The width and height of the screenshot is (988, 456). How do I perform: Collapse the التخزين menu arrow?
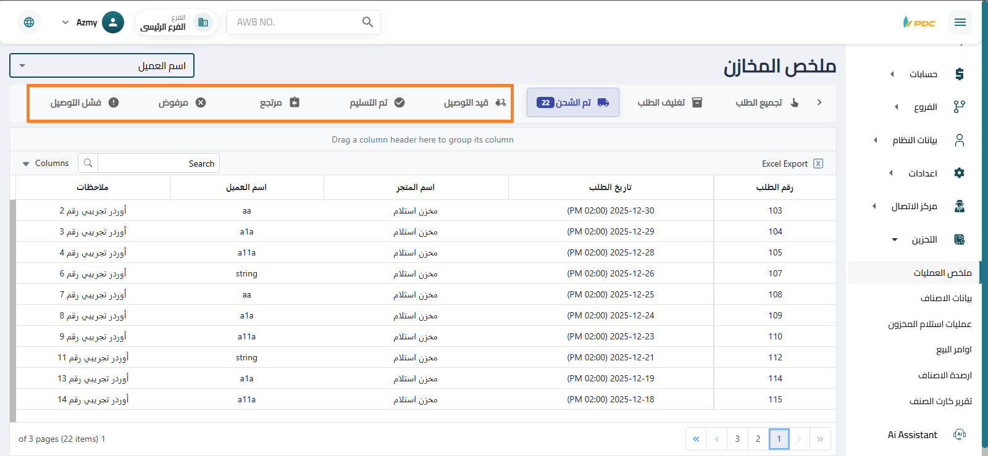pos(895,239)
